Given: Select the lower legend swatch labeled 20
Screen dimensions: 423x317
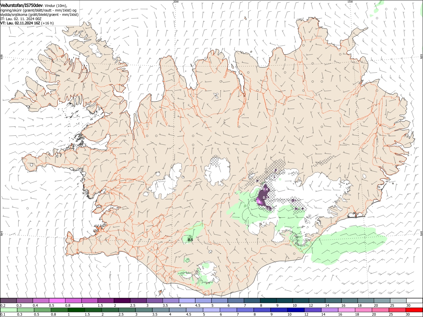Looking at the screenshot, I should click(380, 310).
